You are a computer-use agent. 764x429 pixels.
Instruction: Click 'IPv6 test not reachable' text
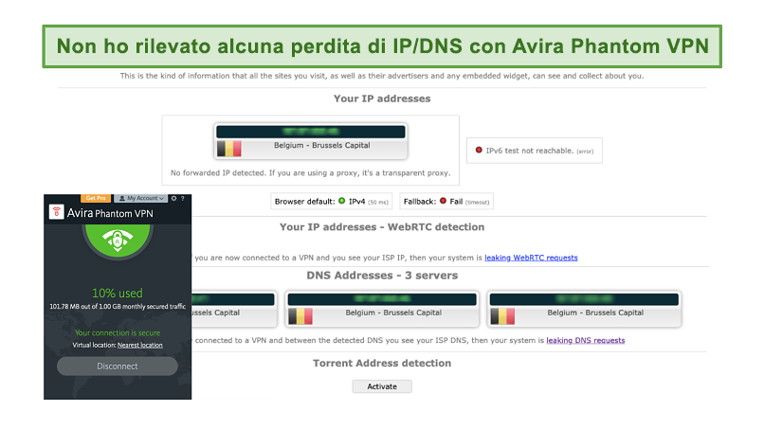(530, 151)
